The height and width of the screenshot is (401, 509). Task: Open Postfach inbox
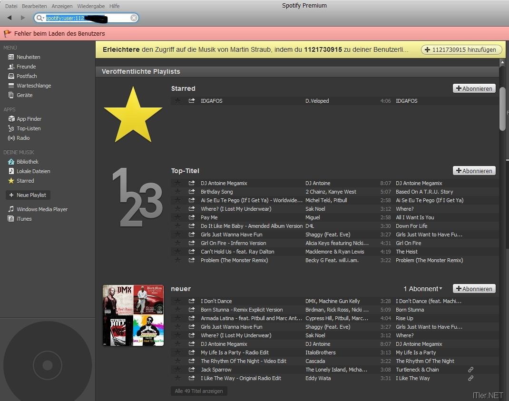pos(23,76)
